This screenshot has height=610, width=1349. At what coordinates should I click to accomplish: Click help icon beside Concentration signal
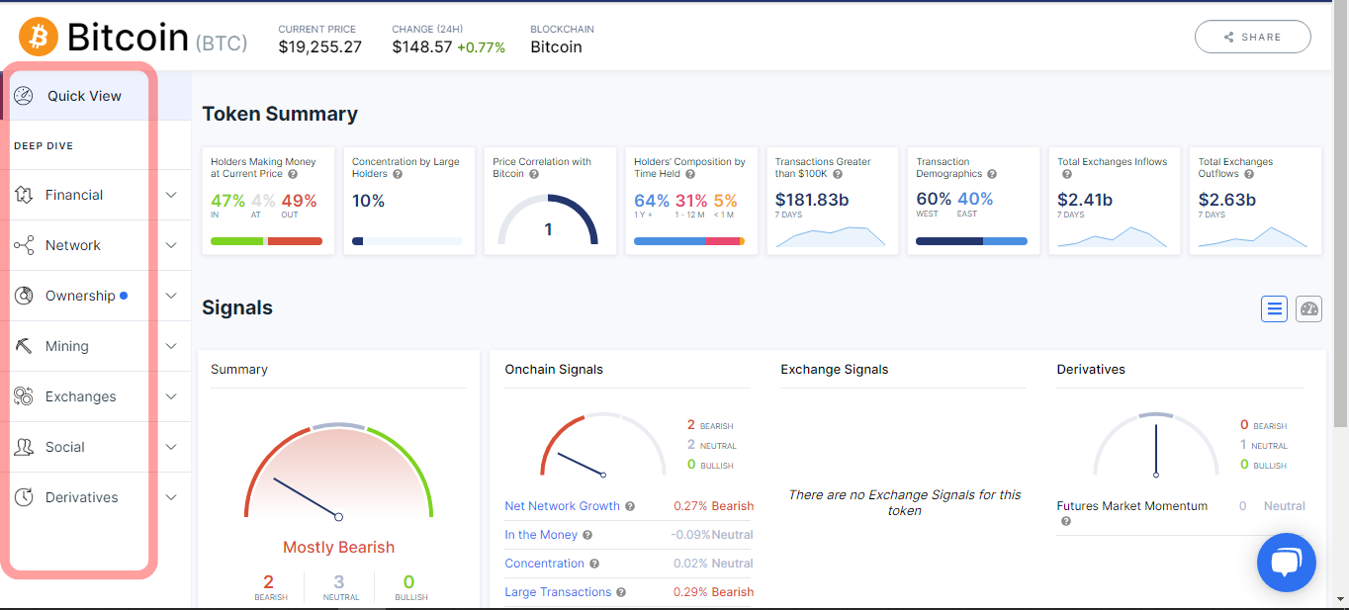point(594,564)
